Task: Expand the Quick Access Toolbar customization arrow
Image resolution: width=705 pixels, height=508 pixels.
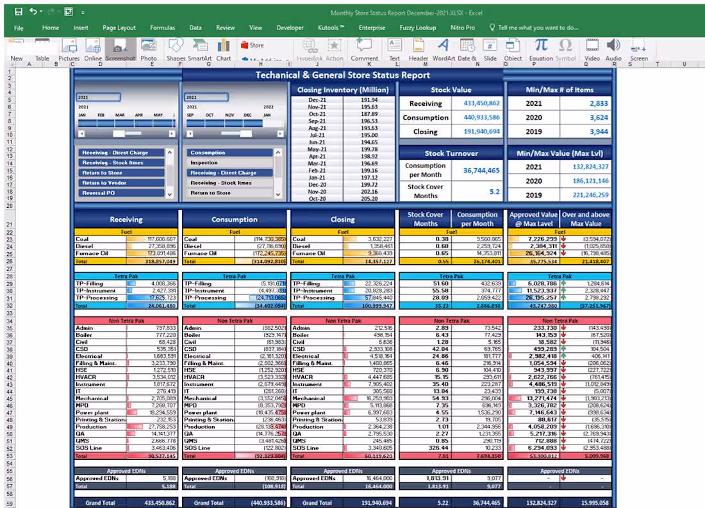Action: (x=83, y=12)
